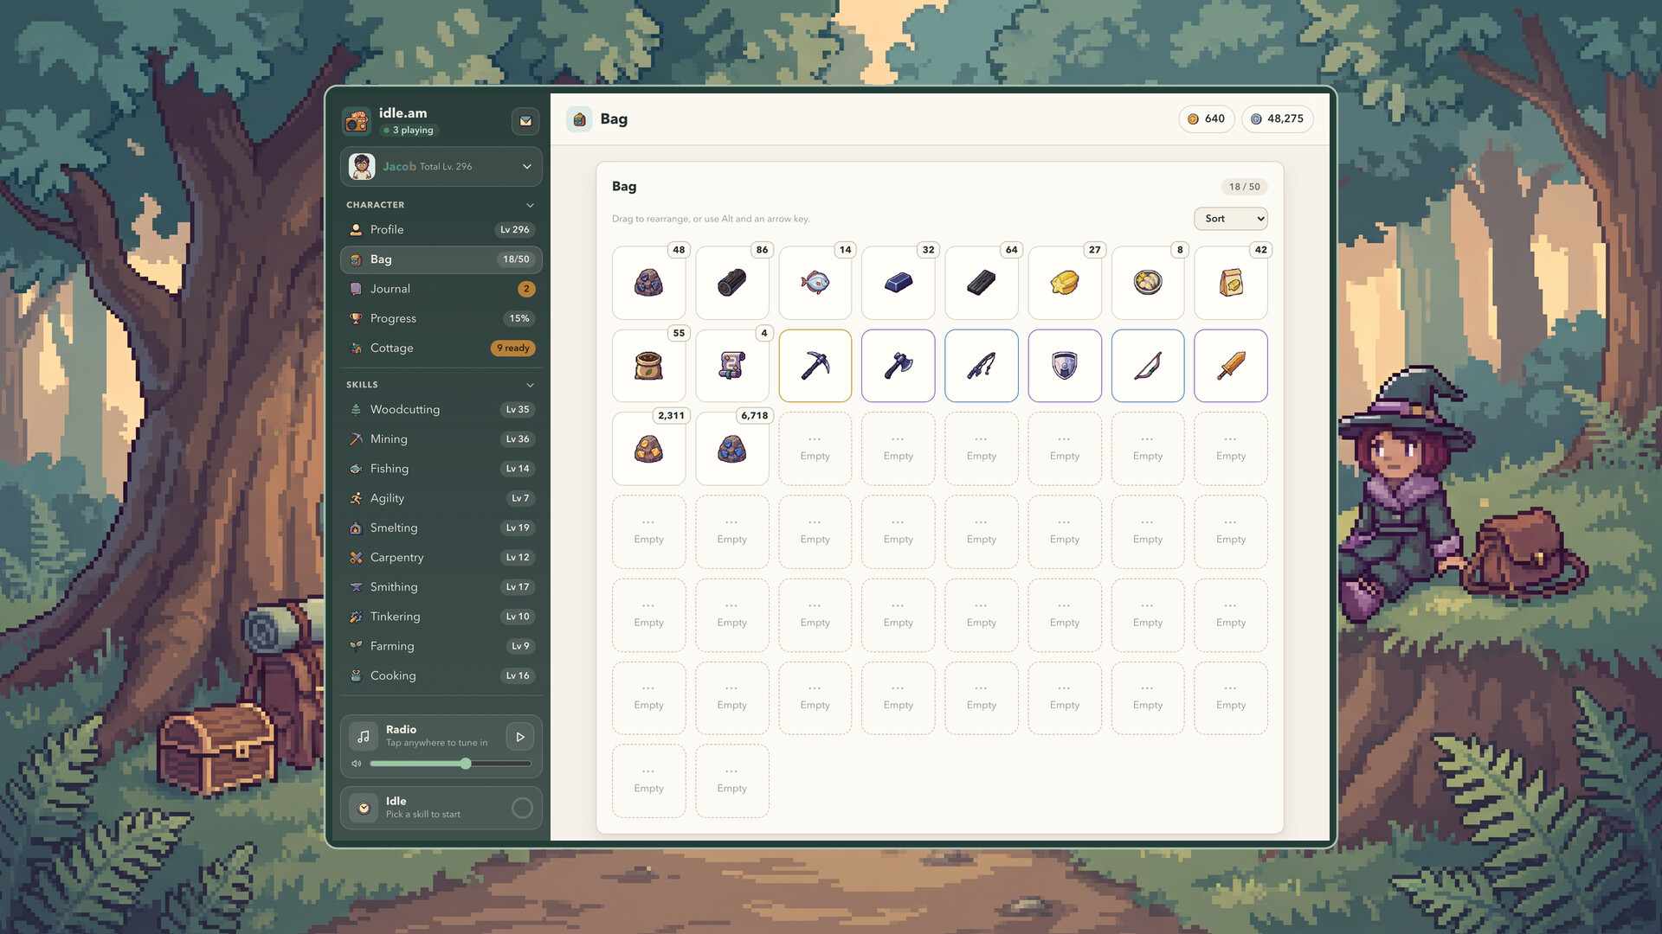Image resolution: width=1662 pixels, height=934 pixels.
Task: Select the cooked meal bowl stack of 8
Action: click(1147, 283)
